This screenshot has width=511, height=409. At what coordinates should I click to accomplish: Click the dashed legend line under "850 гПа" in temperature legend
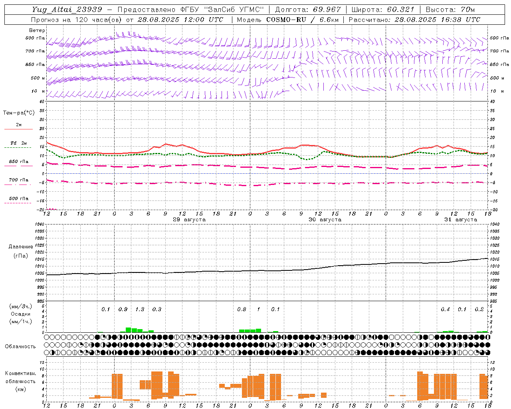(x=18, y=166)
